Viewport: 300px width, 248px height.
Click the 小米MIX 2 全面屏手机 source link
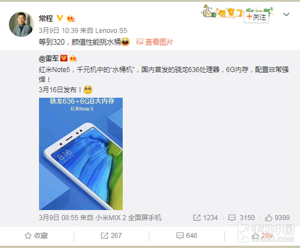click(x=128, y=218)
